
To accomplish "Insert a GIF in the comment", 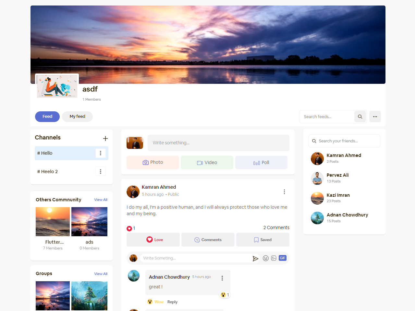I will coord(282,258).
